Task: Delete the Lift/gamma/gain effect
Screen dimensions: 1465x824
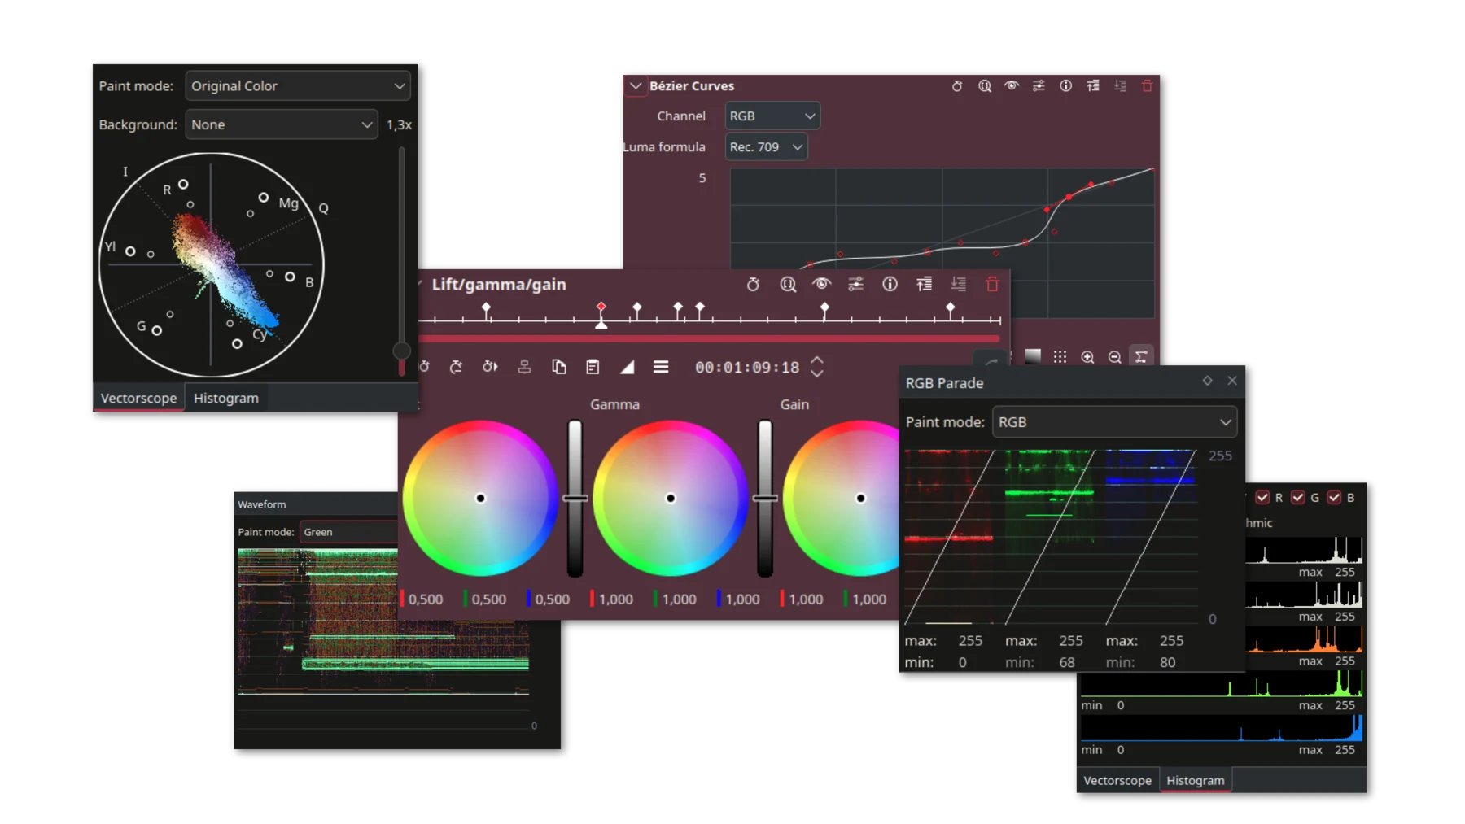Action: coord(992,285)
